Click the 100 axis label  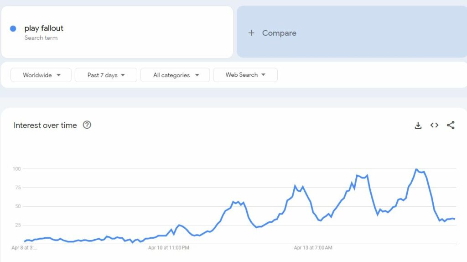click(17, 169)
